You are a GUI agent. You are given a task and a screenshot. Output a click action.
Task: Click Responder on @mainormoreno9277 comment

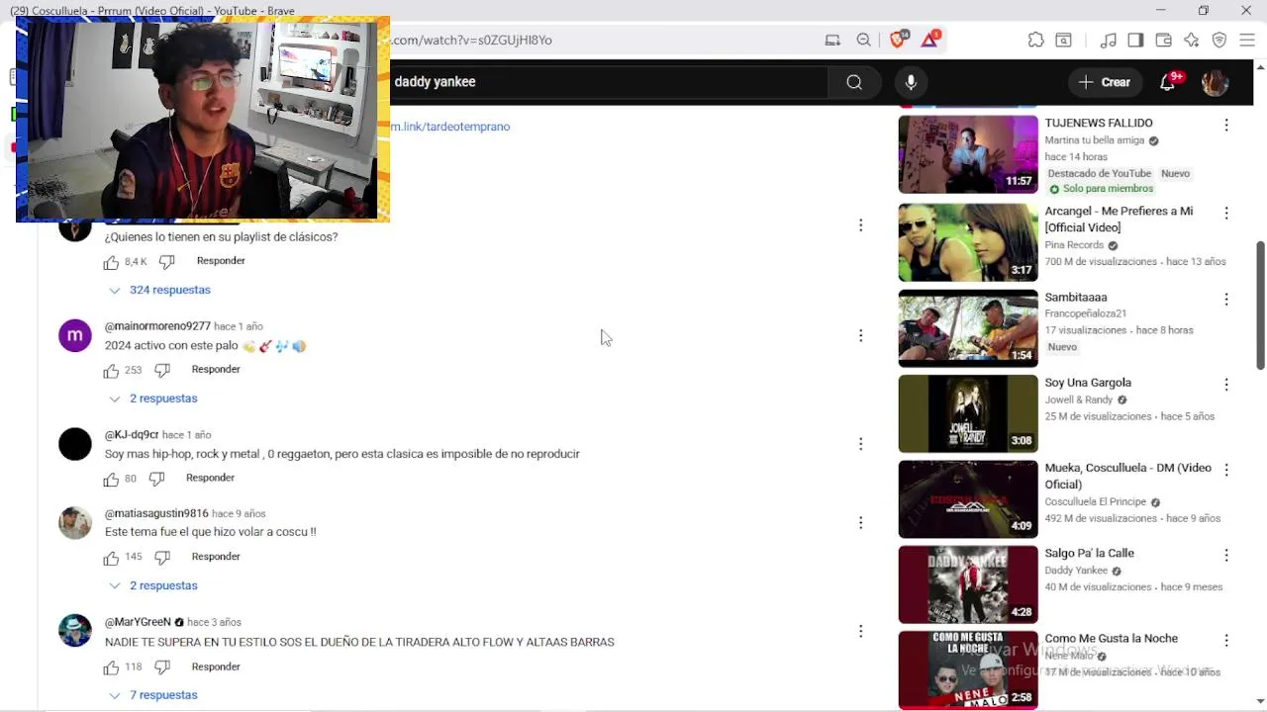(216, 369)
